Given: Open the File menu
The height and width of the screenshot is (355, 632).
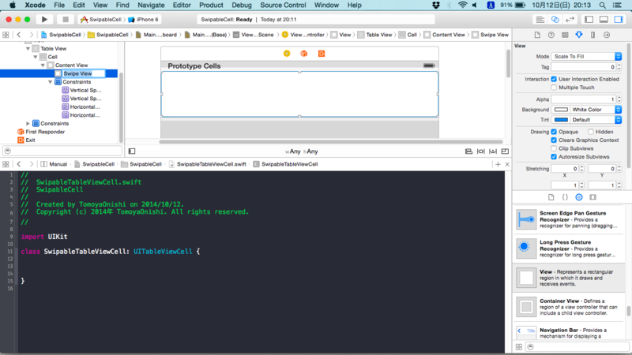Looking at the screenshot, I should [58, 5].
